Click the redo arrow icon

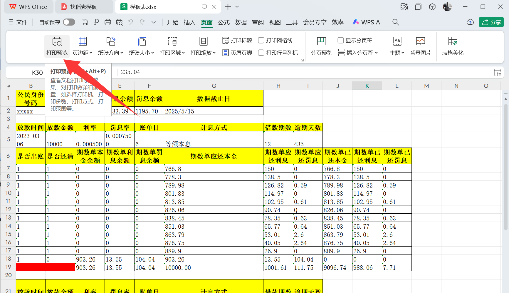pos(142,22)
